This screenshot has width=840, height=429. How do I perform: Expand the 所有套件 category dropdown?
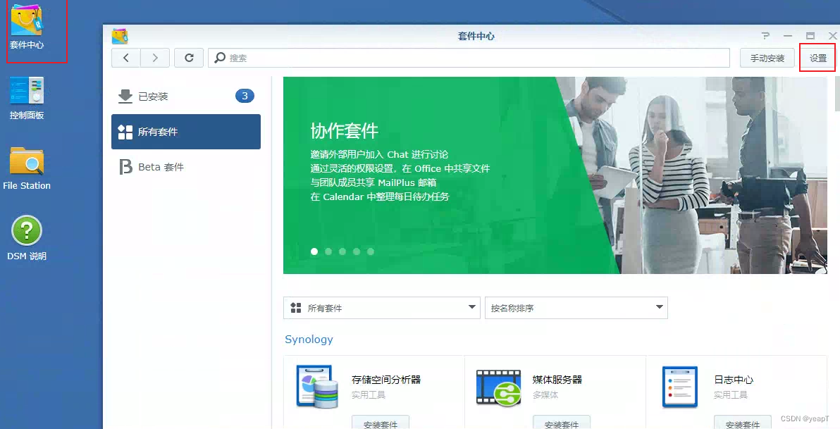coord(381,308)
